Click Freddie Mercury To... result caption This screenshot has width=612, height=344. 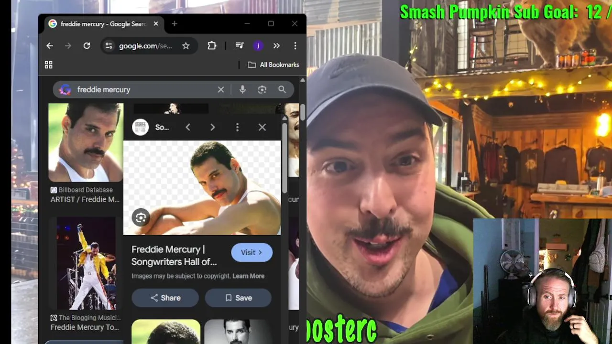point(85,327)
